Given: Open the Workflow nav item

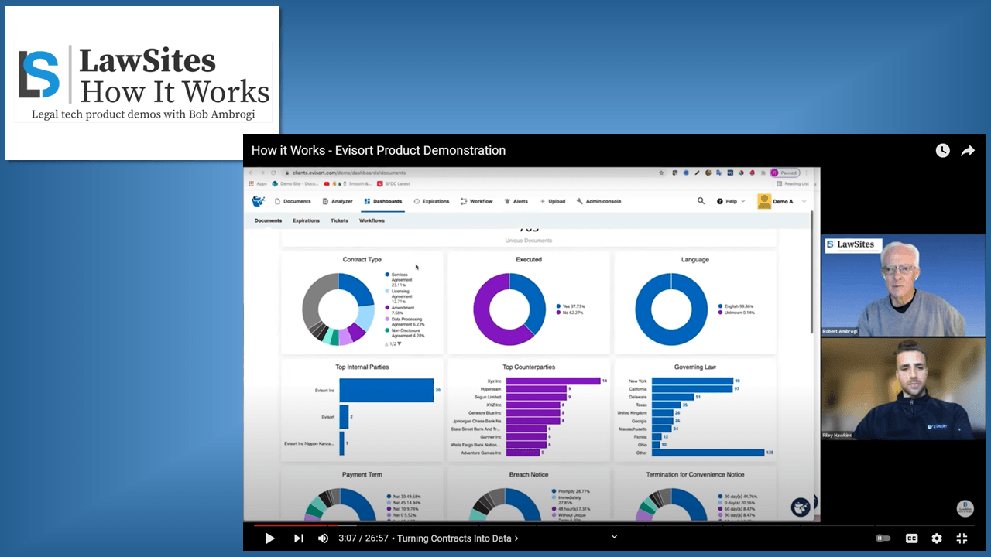Looking at the screenshot, I should click(476, 201).
